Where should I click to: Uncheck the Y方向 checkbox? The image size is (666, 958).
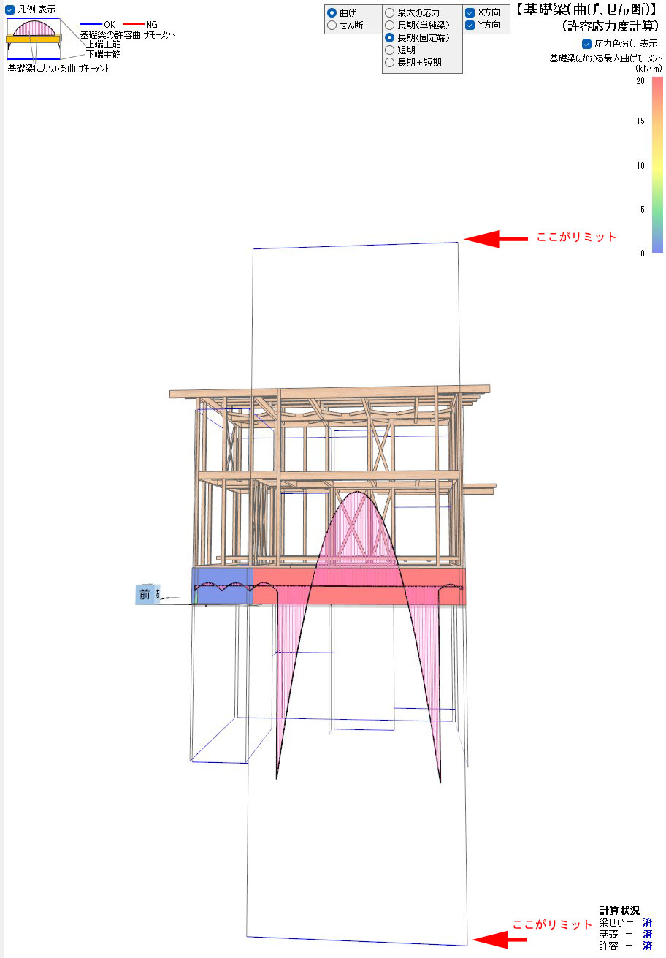point(470,25)
